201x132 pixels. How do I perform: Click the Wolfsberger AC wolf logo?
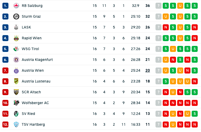(16, 103)
